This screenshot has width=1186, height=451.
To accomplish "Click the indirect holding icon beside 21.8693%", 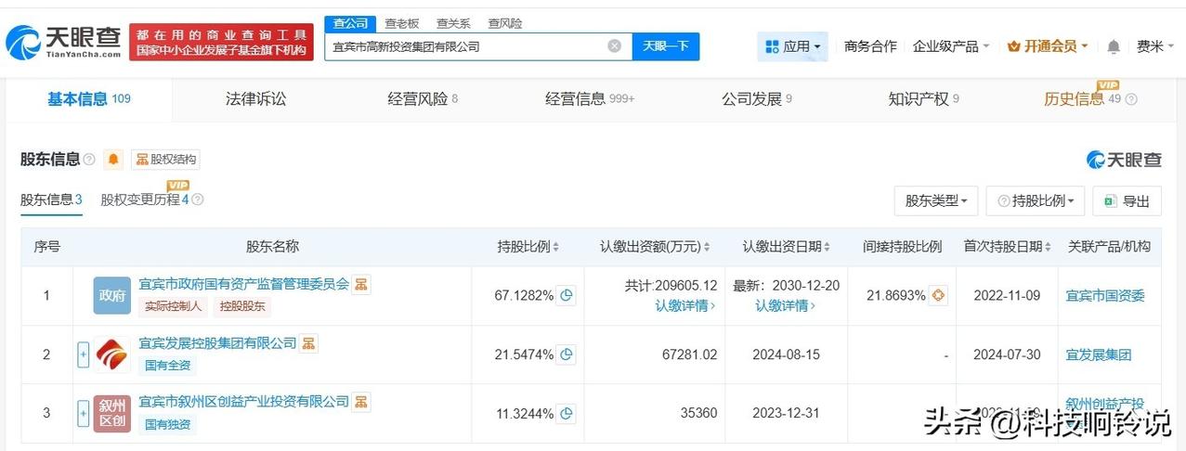I will click(938, 296).
